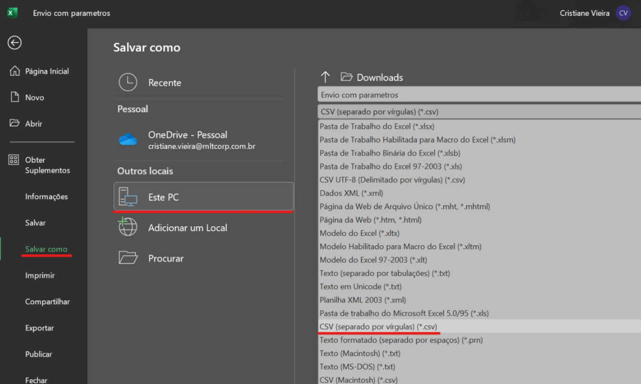
Task: Choose CSV (Macintosh) (*.csv)
Action: pos(479,379)
